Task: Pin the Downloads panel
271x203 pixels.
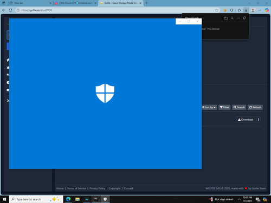Action: click(244, 18)
